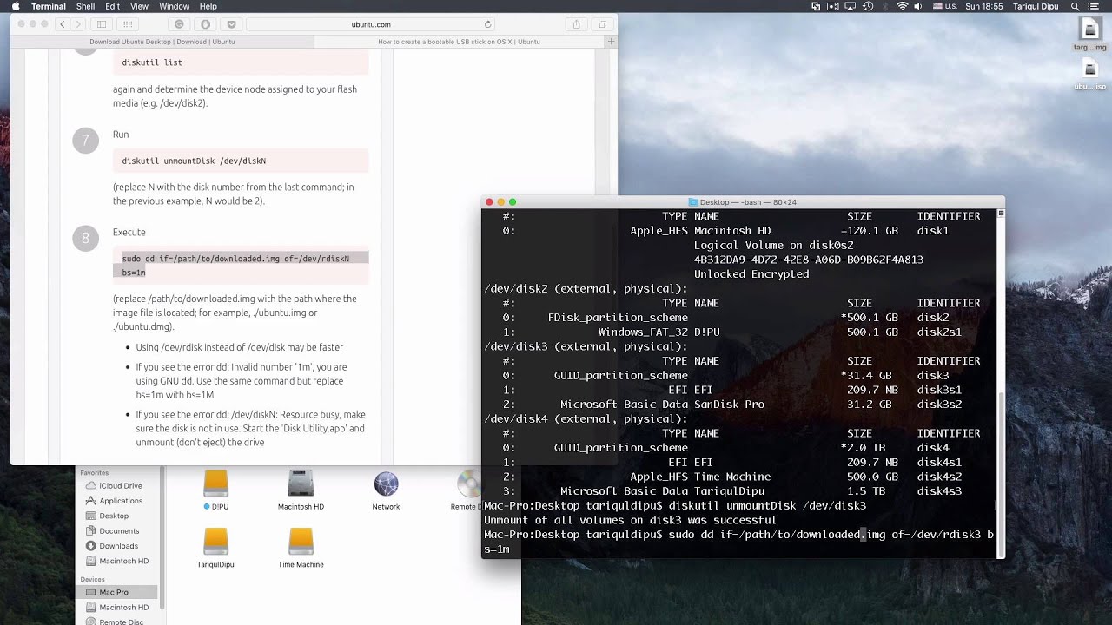
Task: Select the ubu...iso file on desktop
Action: [x=1089, y=74]
